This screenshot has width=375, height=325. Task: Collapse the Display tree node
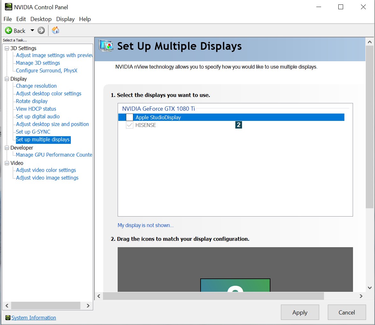click(x=7, y=79)
